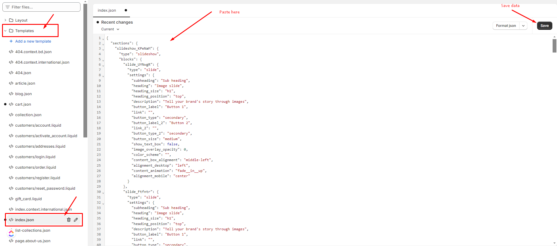Click the filter icon in the Filter files box
Screen dimensions: 557x246
pos(8,7)
